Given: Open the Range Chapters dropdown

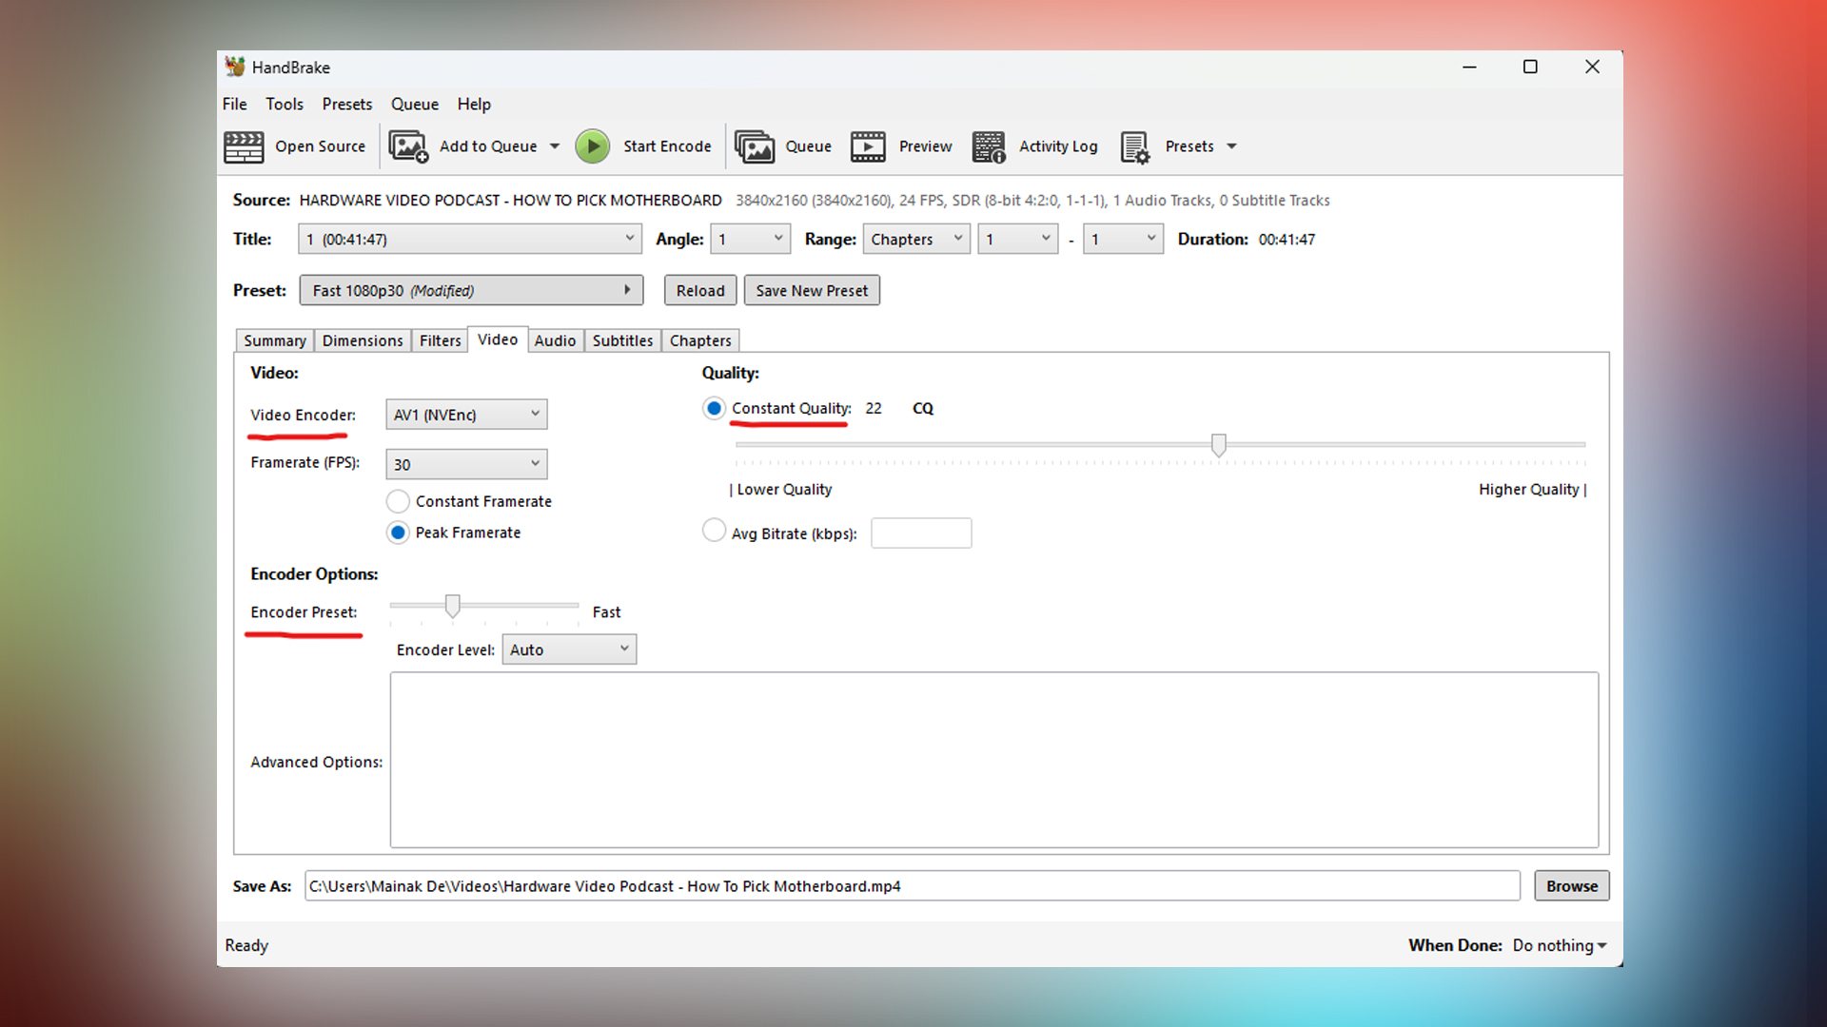Looking at the screenshot, I should (x=916, y=239).
